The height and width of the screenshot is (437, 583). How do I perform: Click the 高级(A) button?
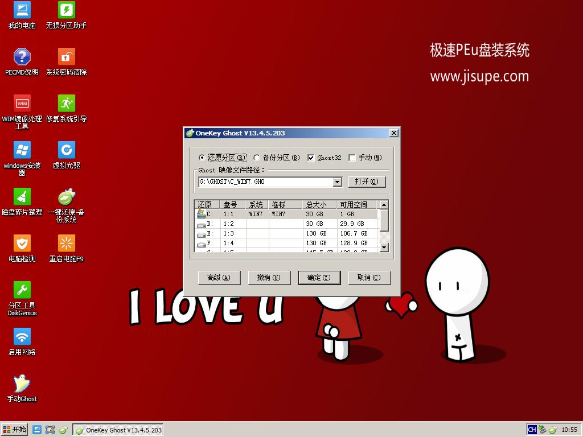pos(219,278)
